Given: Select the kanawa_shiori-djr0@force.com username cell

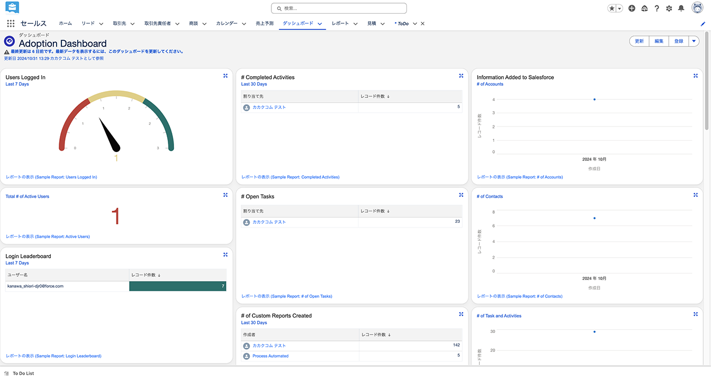Looking at the screenshot, I should pyautogui.click(x=67, y=286).
